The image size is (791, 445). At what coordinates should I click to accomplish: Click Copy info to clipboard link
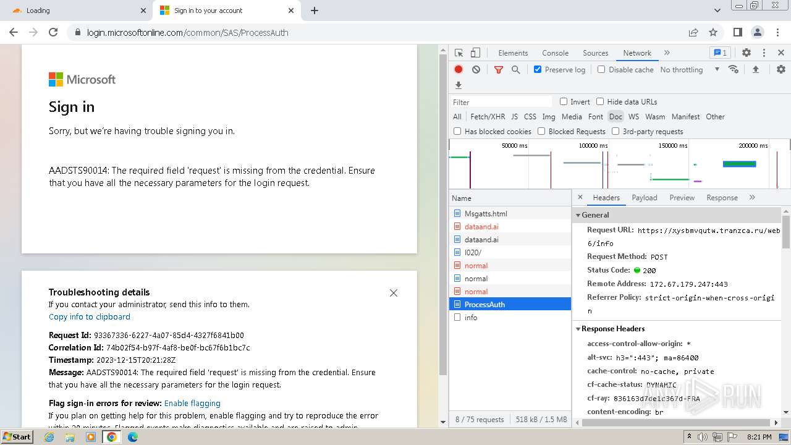click(90, 316)
